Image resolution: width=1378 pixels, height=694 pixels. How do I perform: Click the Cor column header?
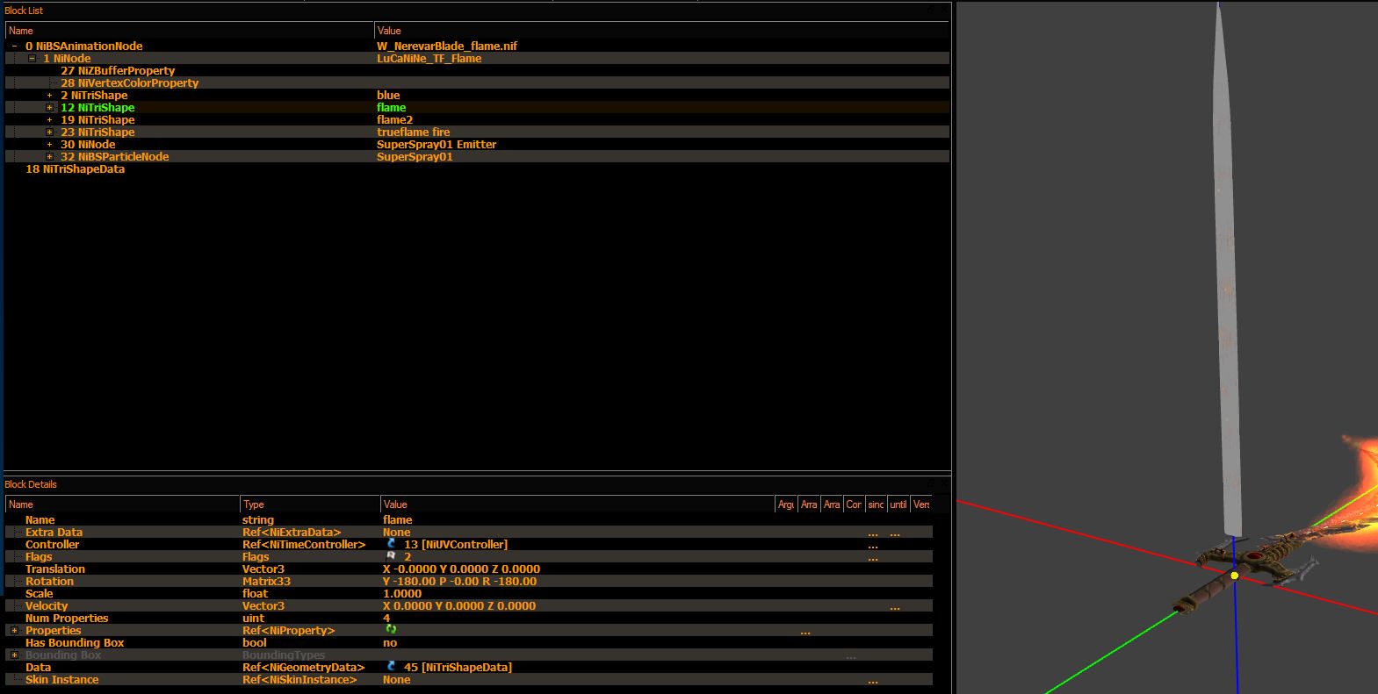tap(854, 504)
